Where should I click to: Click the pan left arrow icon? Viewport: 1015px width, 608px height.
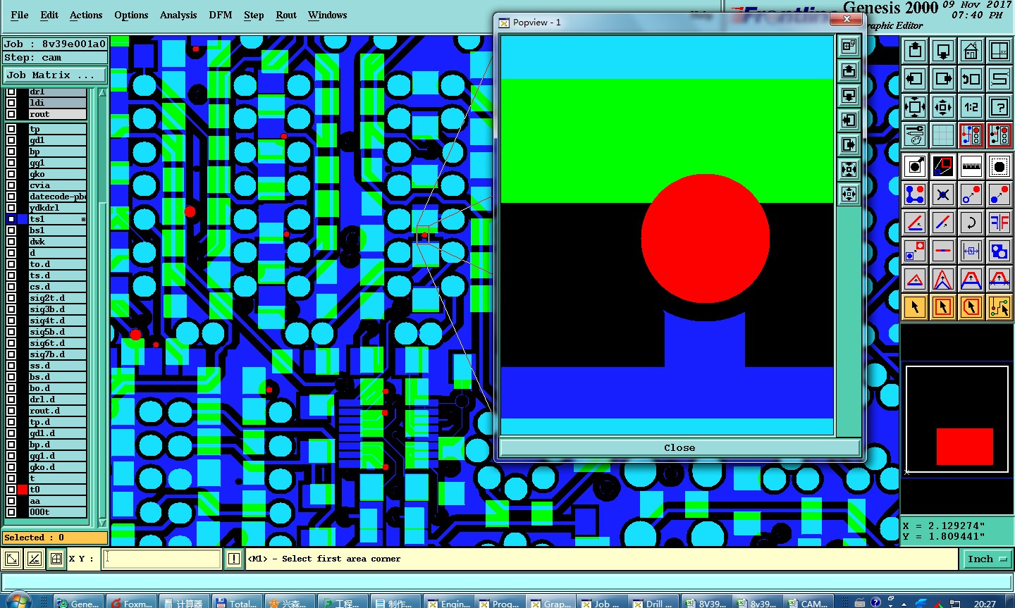[915, 79]
